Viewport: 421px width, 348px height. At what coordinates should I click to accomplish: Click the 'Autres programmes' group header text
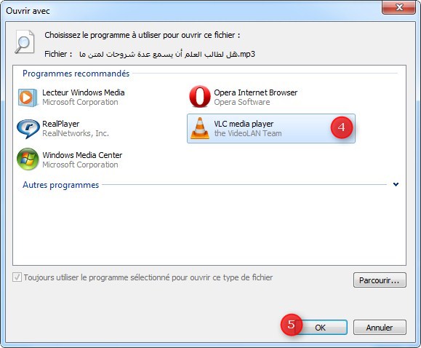[x=60, y=185]
